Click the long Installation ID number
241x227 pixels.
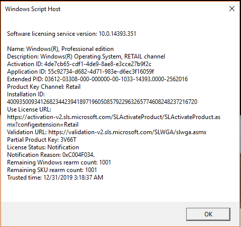point(102,102)
